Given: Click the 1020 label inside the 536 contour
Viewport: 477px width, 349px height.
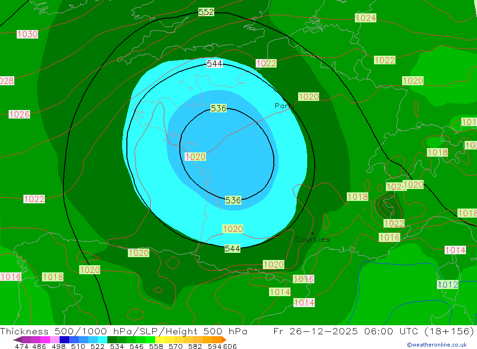Looking at the screenshot, I should (195, 157).
